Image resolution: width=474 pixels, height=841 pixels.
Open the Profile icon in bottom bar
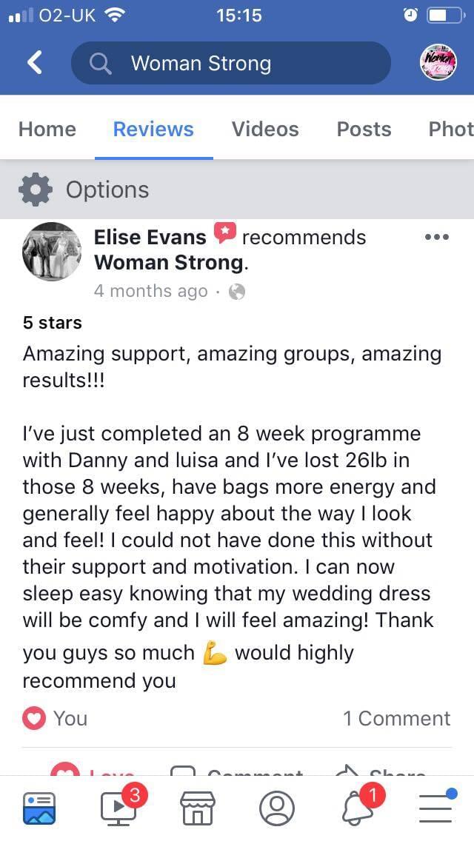(x=277, y=808)
